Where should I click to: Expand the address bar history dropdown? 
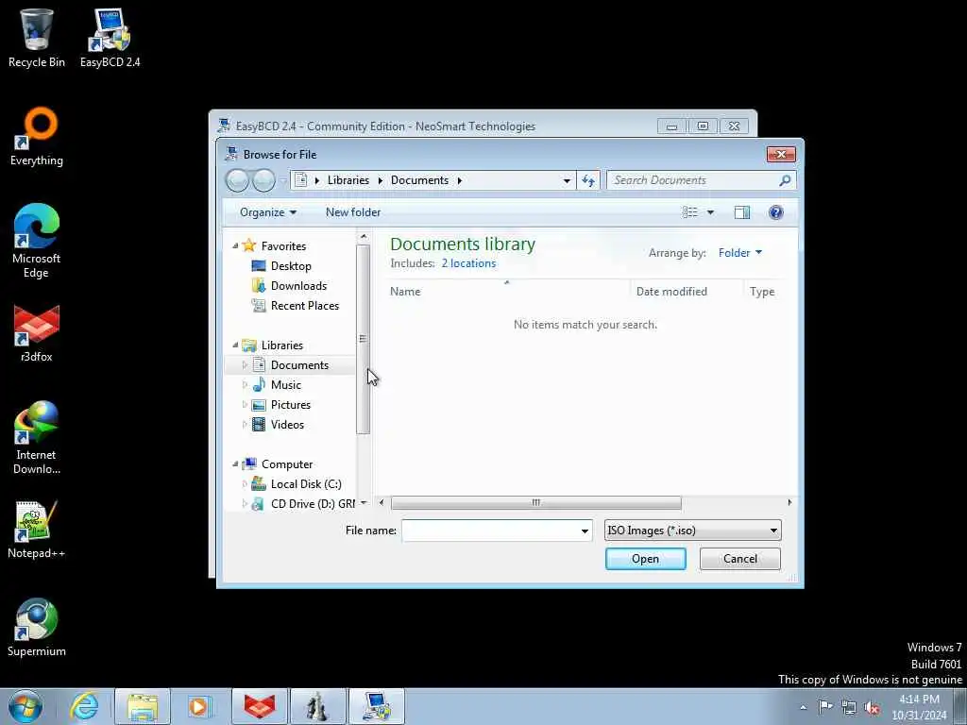click(567, 180)
